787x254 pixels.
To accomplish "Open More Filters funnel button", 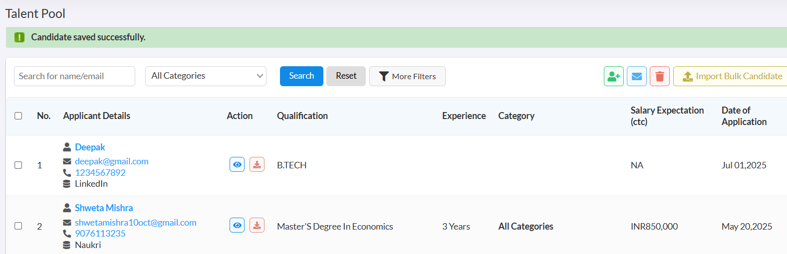I will tap(407, 76).
